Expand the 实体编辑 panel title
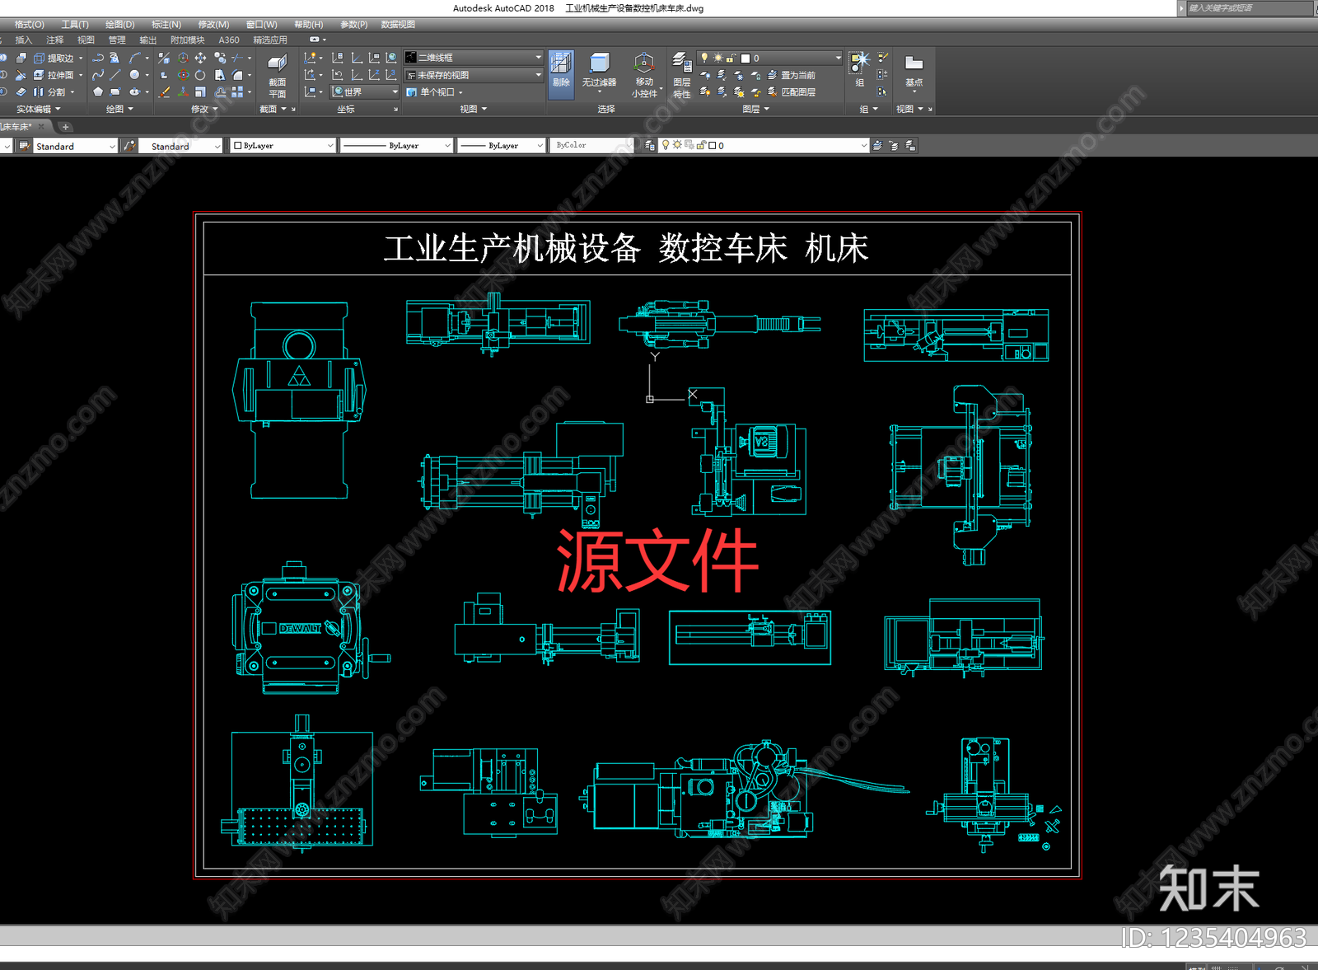Image resolution: width=1318 pixels, height=970 pixels. (38, 109)
